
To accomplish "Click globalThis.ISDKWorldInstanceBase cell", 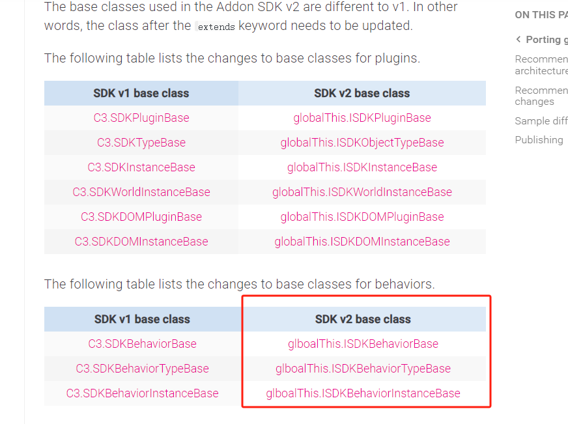I will pos(362,192).
